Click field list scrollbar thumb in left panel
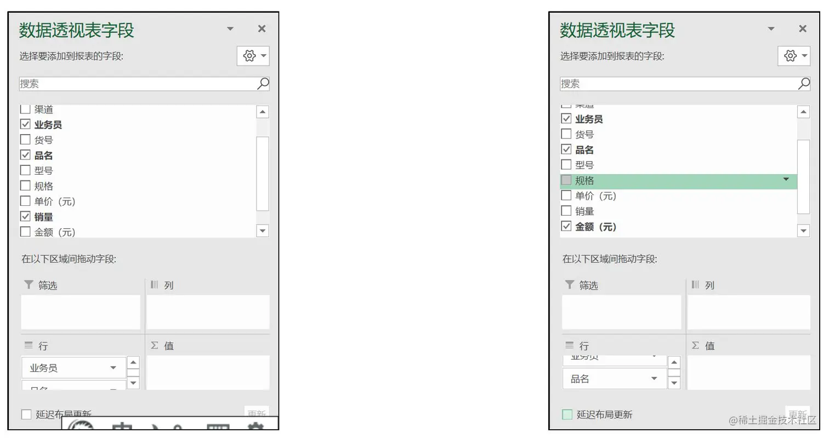This screenshot has height=438, width=829. [x=263, y=174]
